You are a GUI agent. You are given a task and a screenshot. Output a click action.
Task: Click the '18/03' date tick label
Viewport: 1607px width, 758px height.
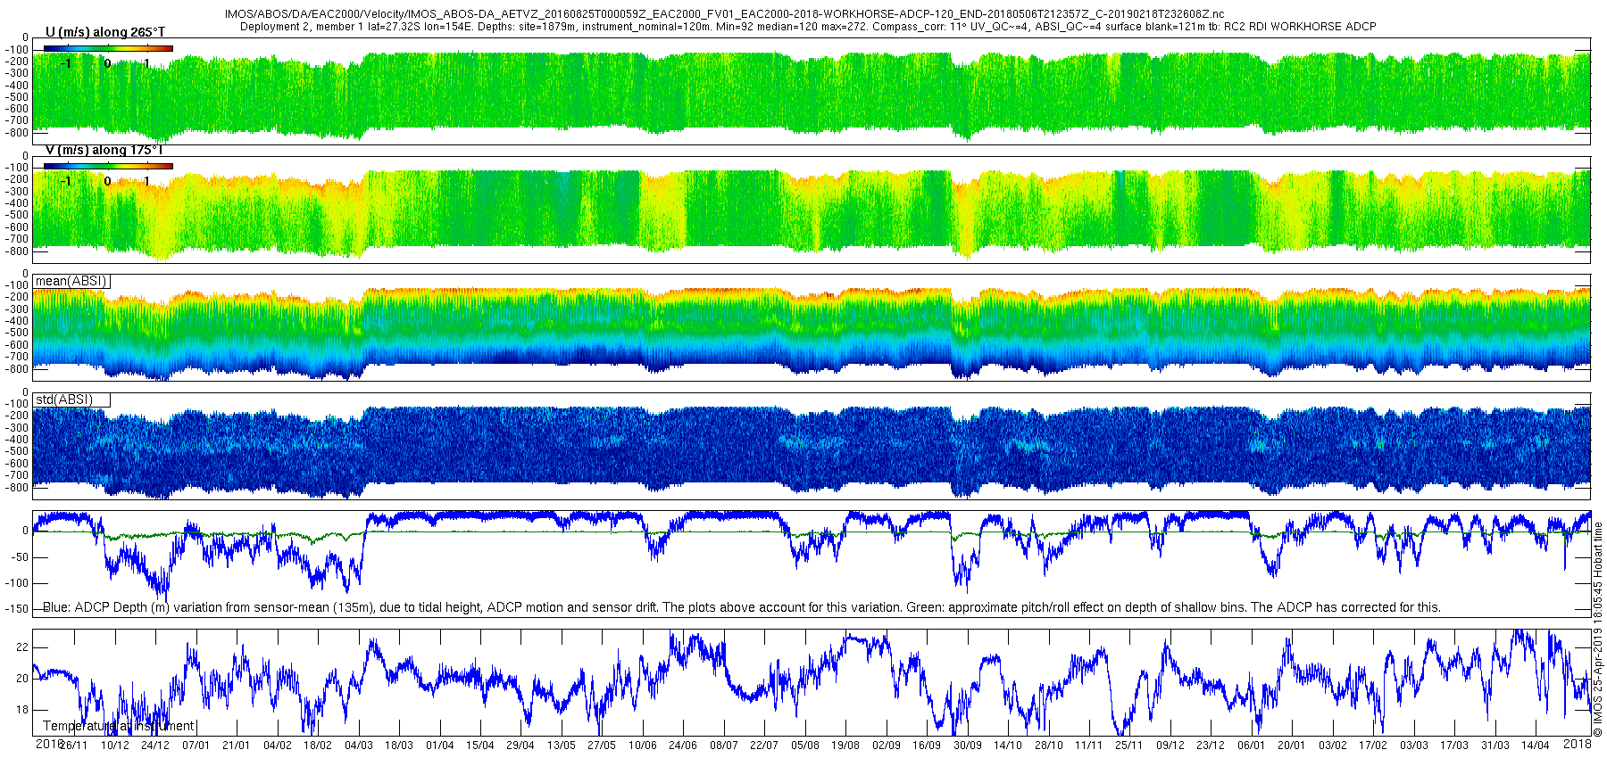(399, 746)
